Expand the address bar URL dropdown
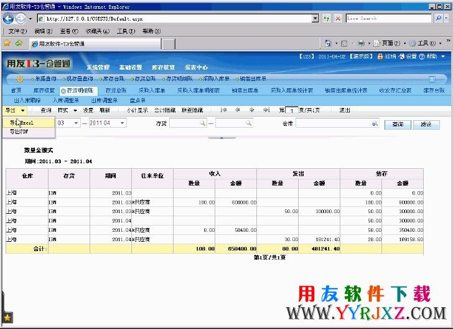The image size is (453, 329). (315, 19)
